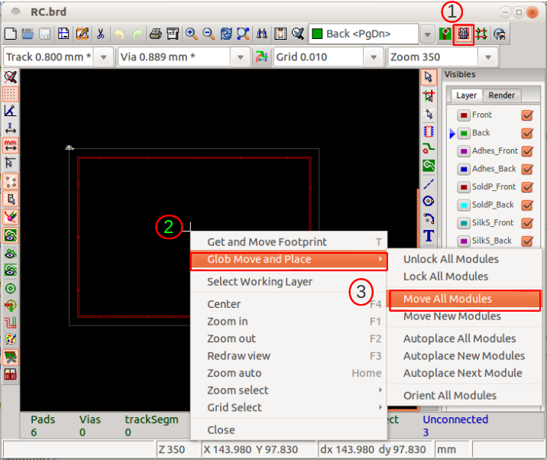Open the Via 0.889 mm dropdown
The height and width of the screenshot is (460, 547).
241,57
